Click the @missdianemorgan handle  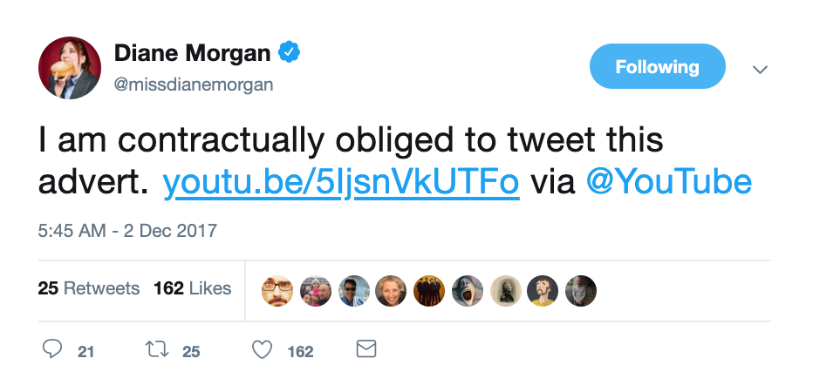pos(194,84)
